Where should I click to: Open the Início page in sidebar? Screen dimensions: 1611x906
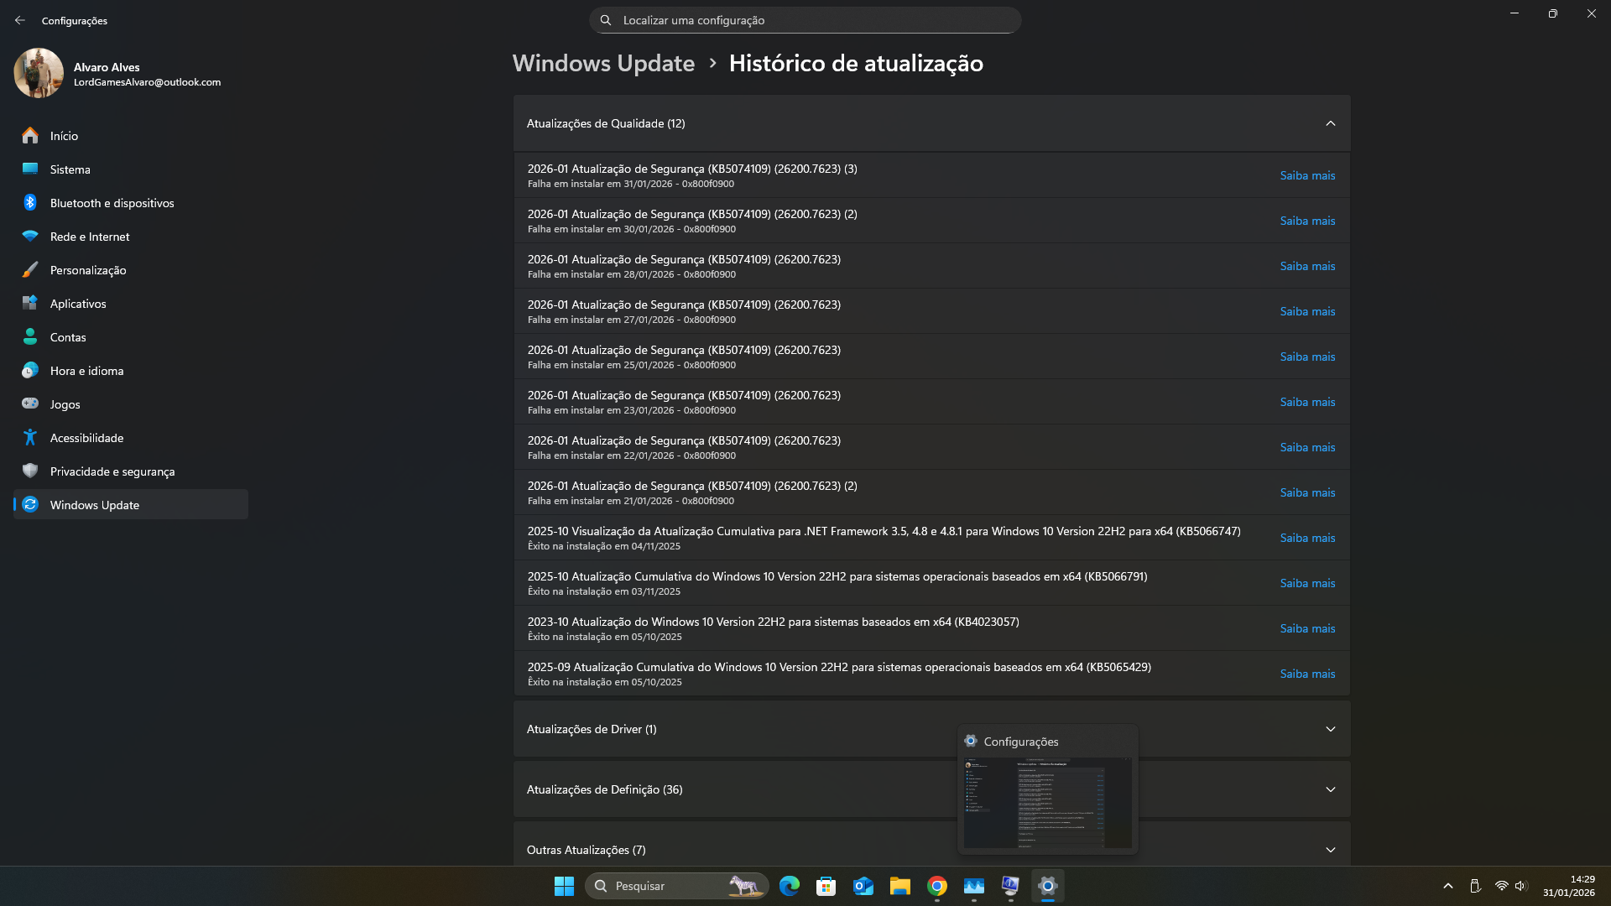(131, 136)
